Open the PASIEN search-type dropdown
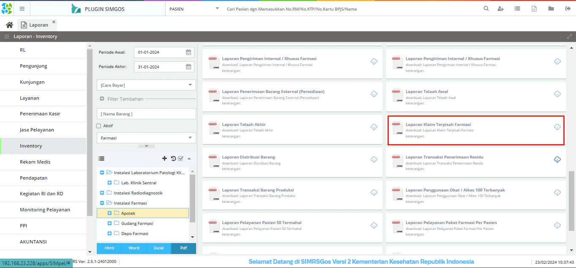The width and height of the screenshot is (576, 268). click(217, 8)
